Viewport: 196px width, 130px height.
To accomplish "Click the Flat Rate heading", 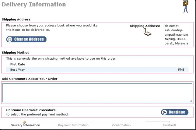I will coord(18,64).
